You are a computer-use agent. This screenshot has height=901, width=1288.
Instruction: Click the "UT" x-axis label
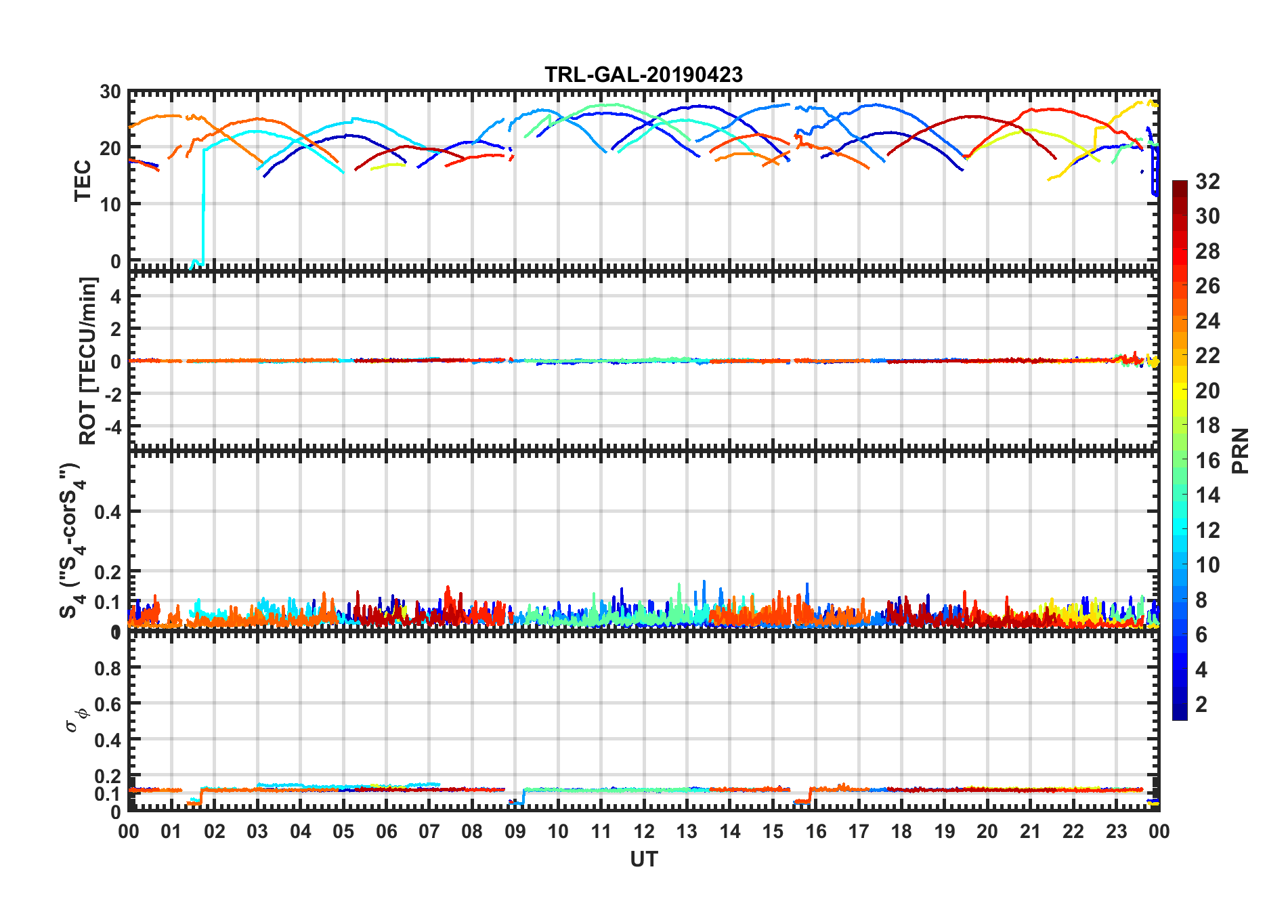(644, 860)
